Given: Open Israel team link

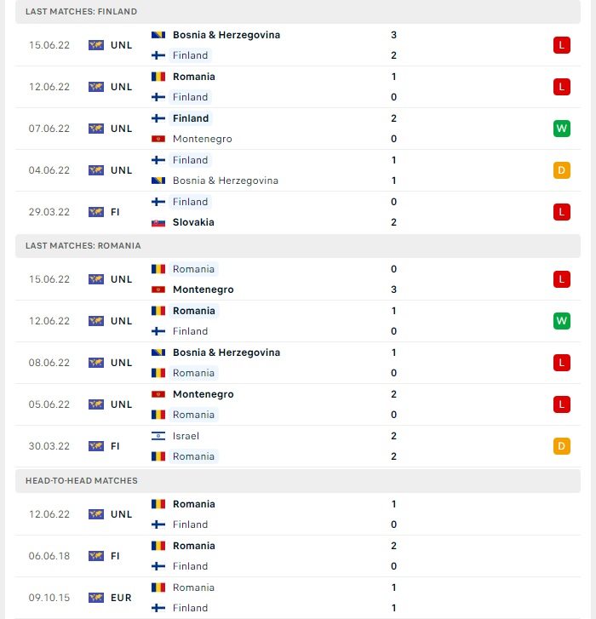Looking at the screenshot, I should point(186,436).
